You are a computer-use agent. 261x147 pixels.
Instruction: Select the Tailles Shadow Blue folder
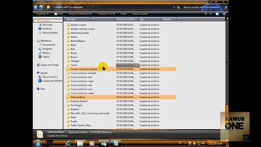[x=80, y=125]
